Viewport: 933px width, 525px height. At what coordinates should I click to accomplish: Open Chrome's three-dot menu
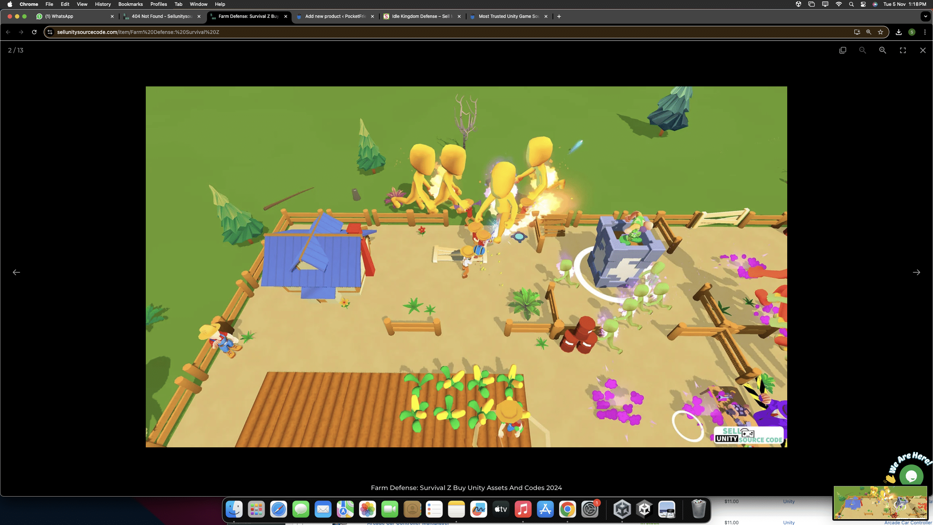[925, 32]
